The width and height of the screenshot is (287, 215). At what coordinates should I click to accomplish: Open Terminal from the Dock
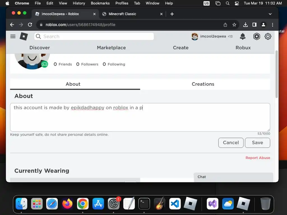tap(144, 204)
